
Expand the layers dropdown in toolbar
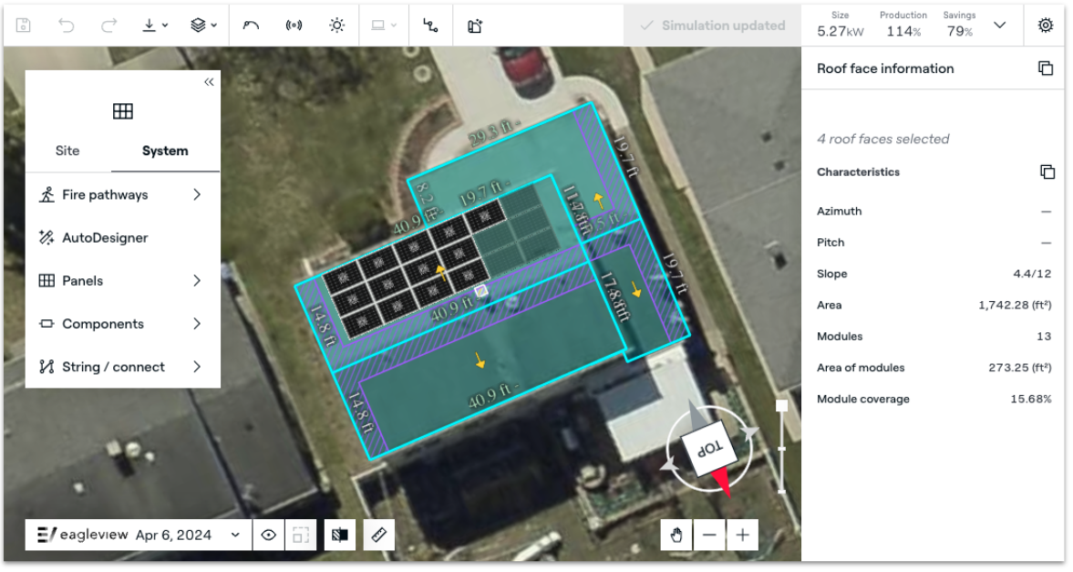click(203, 26)
